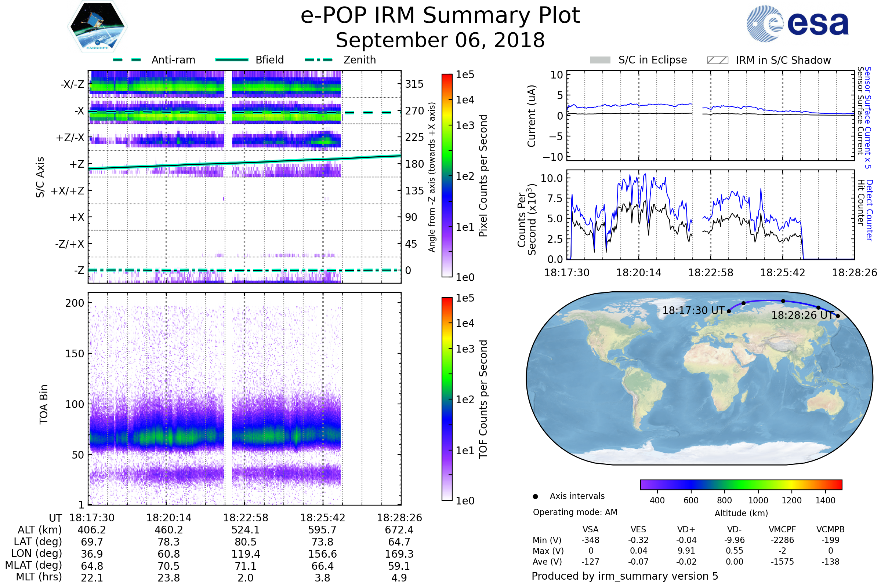
Task: Click the 18:17:30 UT map label
Action: (x=693, y=310)
